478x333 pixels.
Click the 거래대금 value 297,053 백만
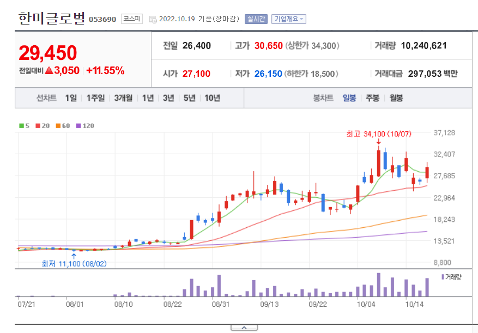[433, 74]
